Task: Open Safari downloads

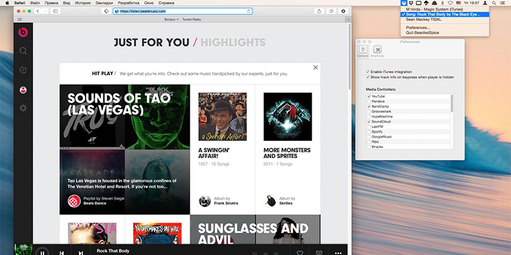Action: (343, 11)
